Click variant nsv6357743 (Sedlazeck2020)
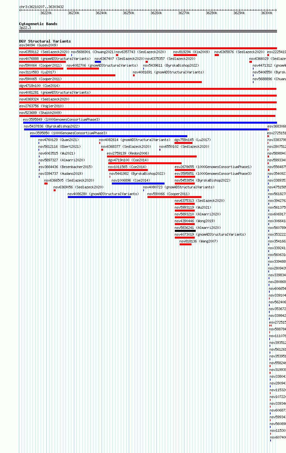286x453 pixels. 141,52
